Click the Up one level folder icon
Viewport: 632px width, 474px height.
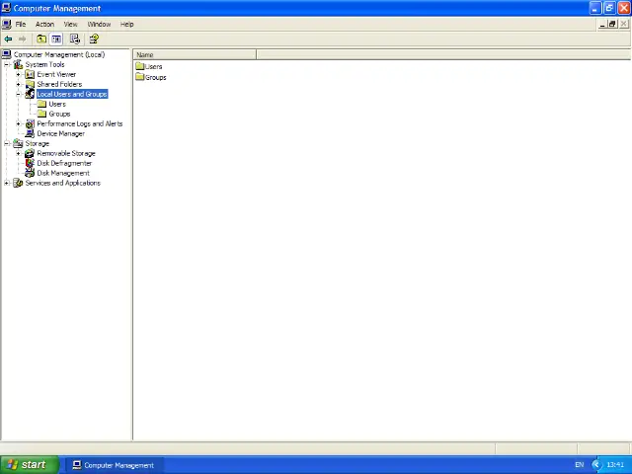coord(41,39)
